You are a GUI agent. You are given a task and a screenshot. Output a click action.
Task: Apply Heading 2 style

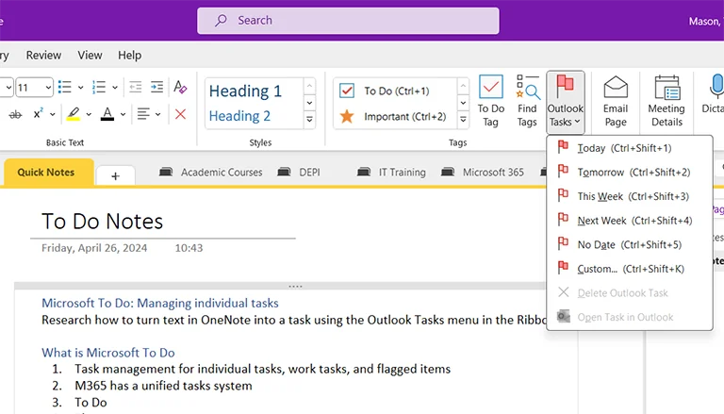[239, 116]
